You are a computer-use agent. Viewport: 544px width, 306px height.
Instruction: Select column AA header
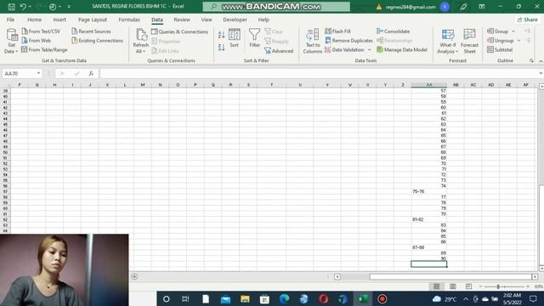pyautogui.click(x=429, y=85)
